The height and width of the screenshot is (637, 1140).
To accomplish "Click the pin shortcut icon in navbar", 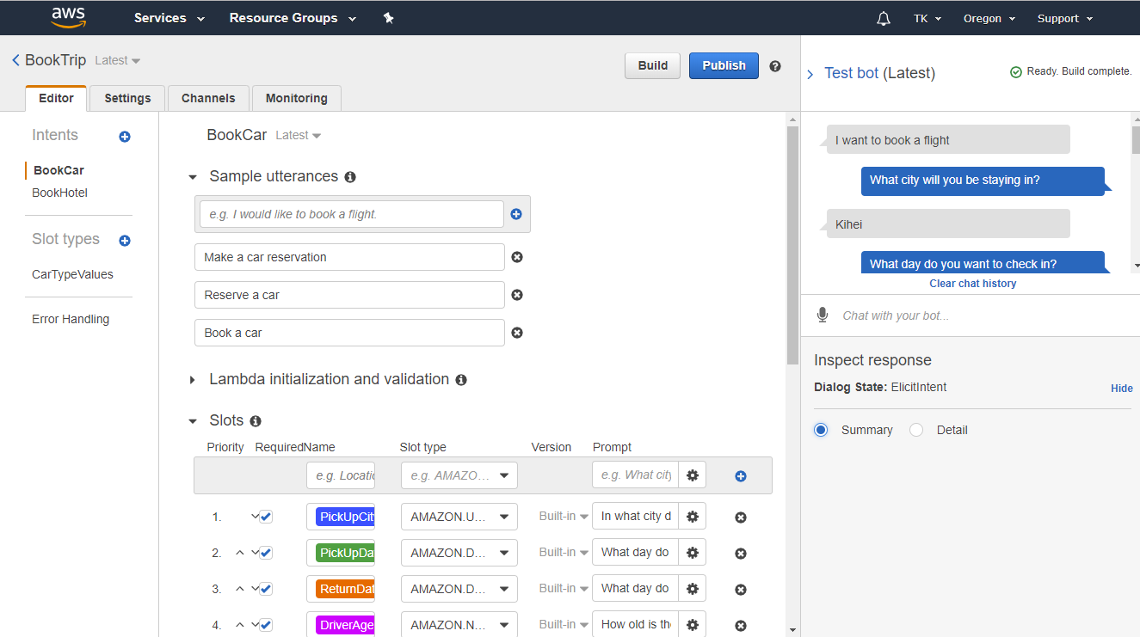I will (389, 18).
